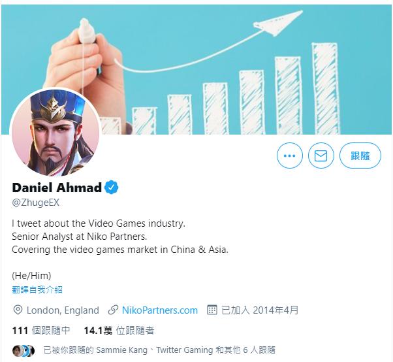
Task: Click the blue verified badge
Action: point(111,188)
